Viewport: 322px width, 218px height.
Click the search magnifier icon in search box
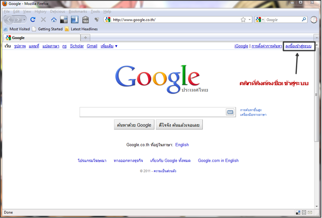coord(304,19)
